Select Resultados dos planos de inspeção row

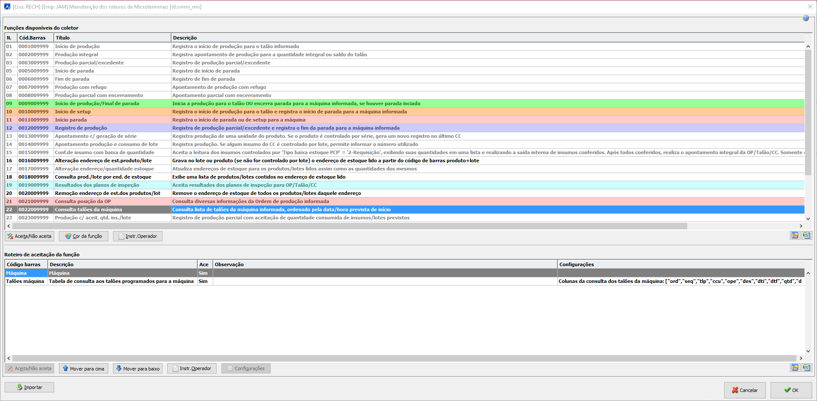pyautogui.click(x=405, y=185)
